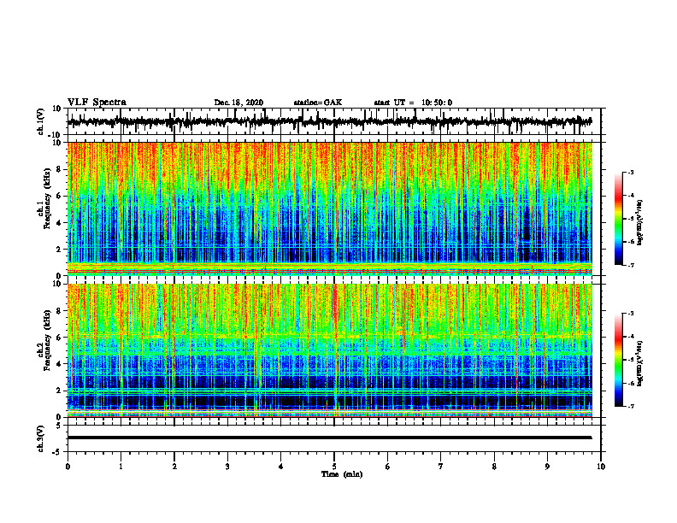This screenshot has height=523, width=677.
Task: Click the ch.2 "Frequency (kHz)" axis label
Action: (46, 339)
